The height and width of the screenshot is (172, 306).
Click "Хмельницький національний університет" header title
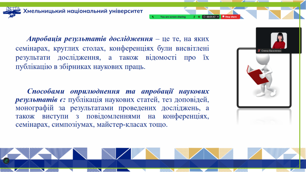click(x=83, y=11)
